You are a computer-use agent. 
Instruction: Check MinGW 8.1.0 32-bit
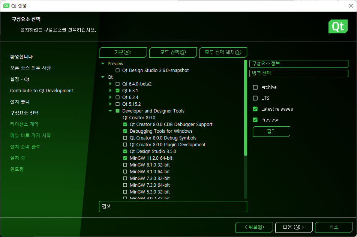click(x=125, y=165)
